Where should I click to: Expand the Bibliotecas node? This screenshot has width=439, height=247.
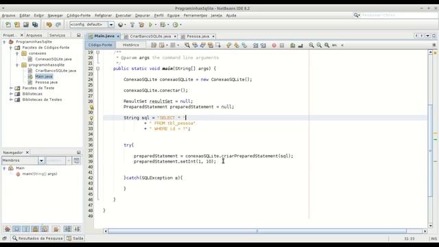11,94
